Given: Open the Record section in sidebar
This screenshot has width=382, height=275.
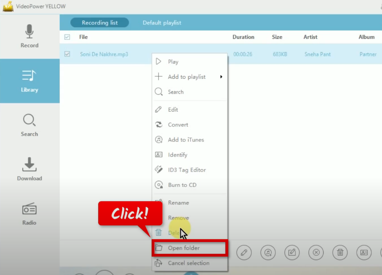Looking at the screenshot, I should point(29,37).
